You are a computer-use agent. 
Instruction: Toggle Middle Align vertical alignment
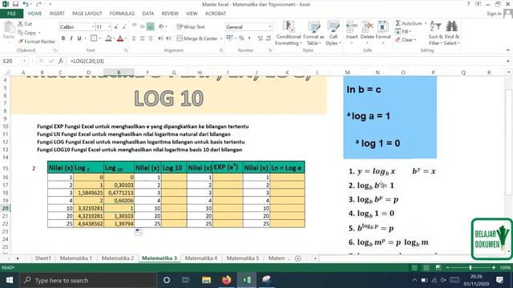click(x=143, y=27)
